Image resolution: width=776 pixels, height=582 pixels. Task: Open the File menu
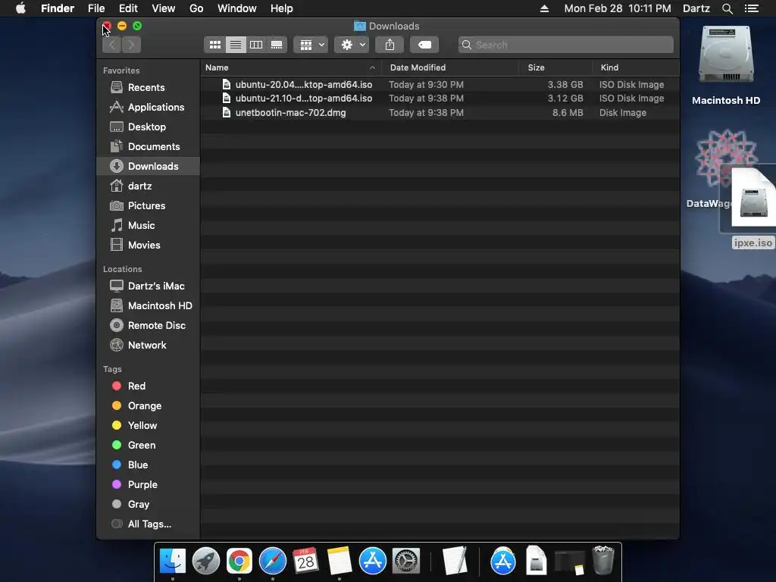point(96,8)
